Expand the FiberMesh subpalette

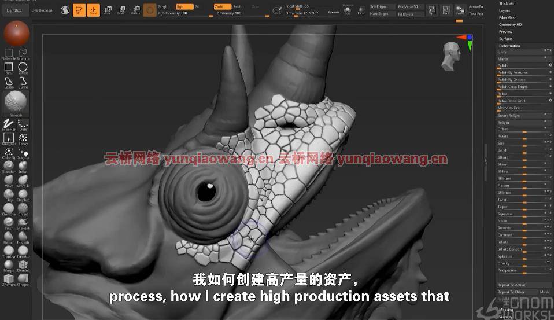pos(508,17)
